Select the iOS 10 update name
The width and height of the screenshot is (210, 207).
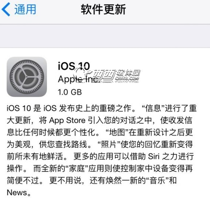click(x=74, y=66)
